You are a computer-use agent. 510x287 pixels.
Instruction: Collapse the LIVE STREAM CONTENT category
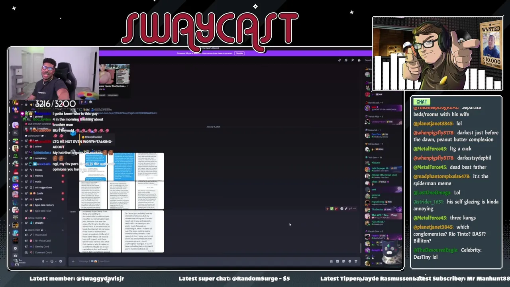(x=39, y=124)
